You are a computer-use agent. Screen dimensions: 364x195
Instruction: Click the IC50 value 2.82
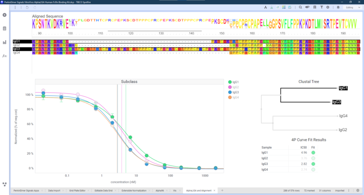[x=304, y=164]
